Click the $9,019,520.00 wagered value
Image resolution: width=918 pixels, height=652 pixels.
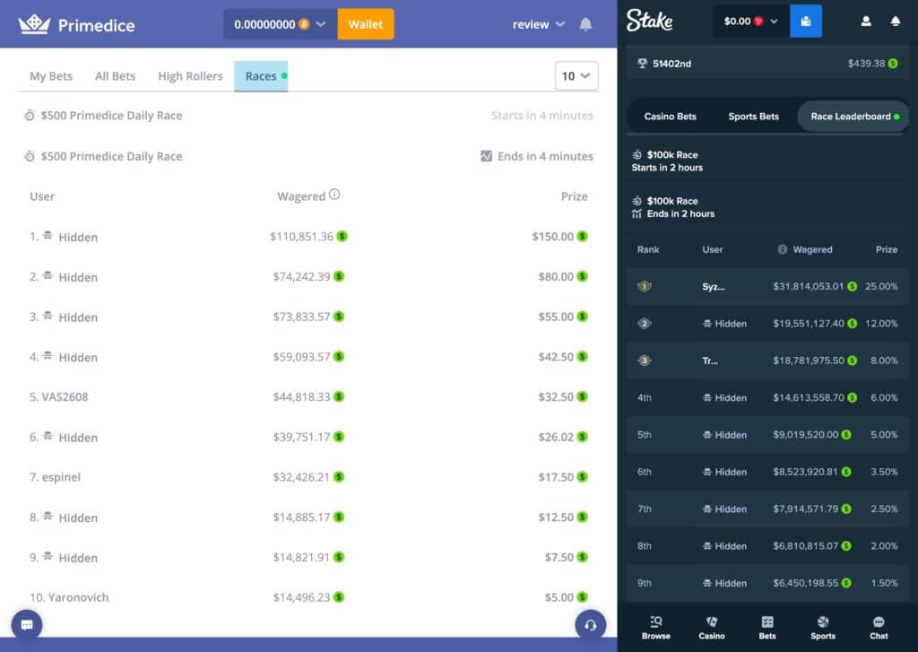[806, 435]
